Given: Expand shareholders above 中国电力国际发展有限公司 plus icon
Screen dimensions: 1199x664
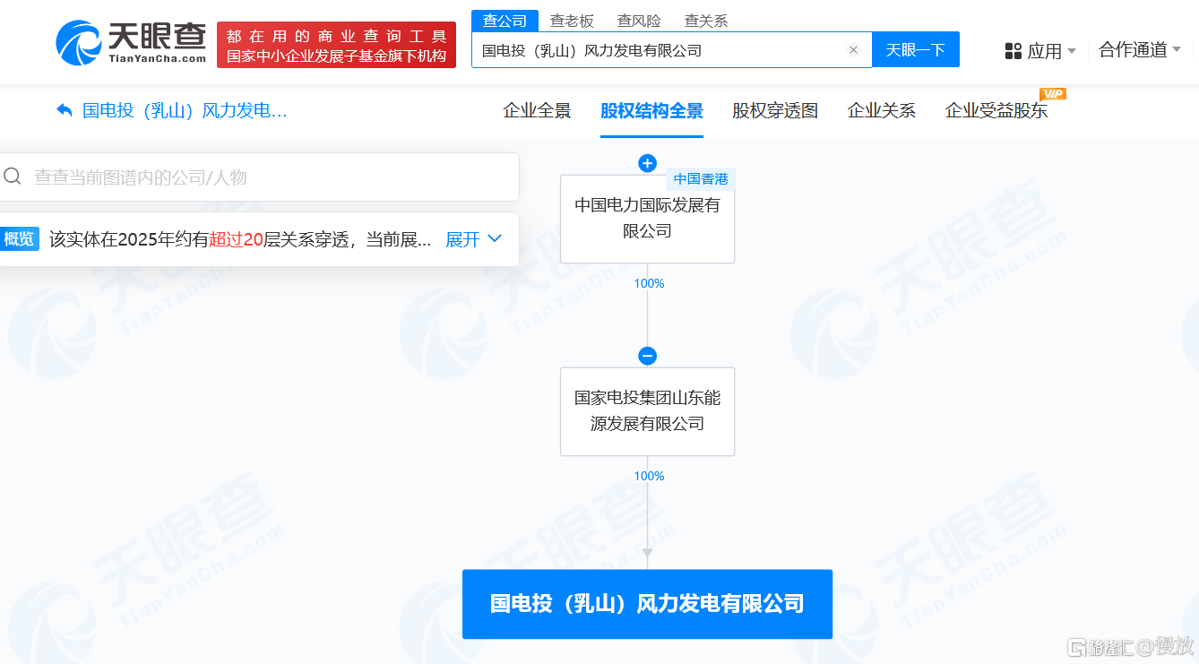Looking at the screenshot, I should pyautogui.click(x=648, y=163).
